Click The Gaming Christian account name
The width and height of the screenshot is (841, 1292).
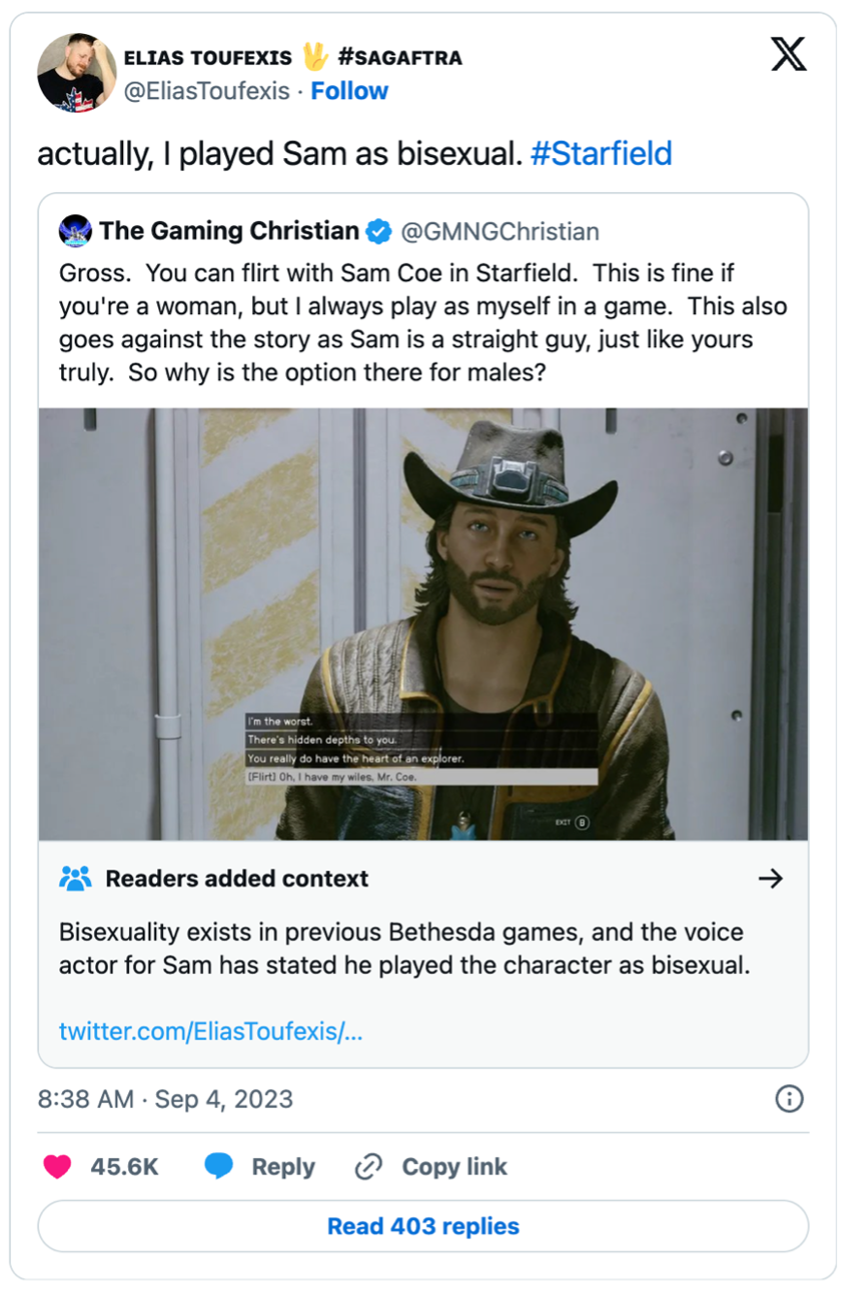[x=229, y=232]
